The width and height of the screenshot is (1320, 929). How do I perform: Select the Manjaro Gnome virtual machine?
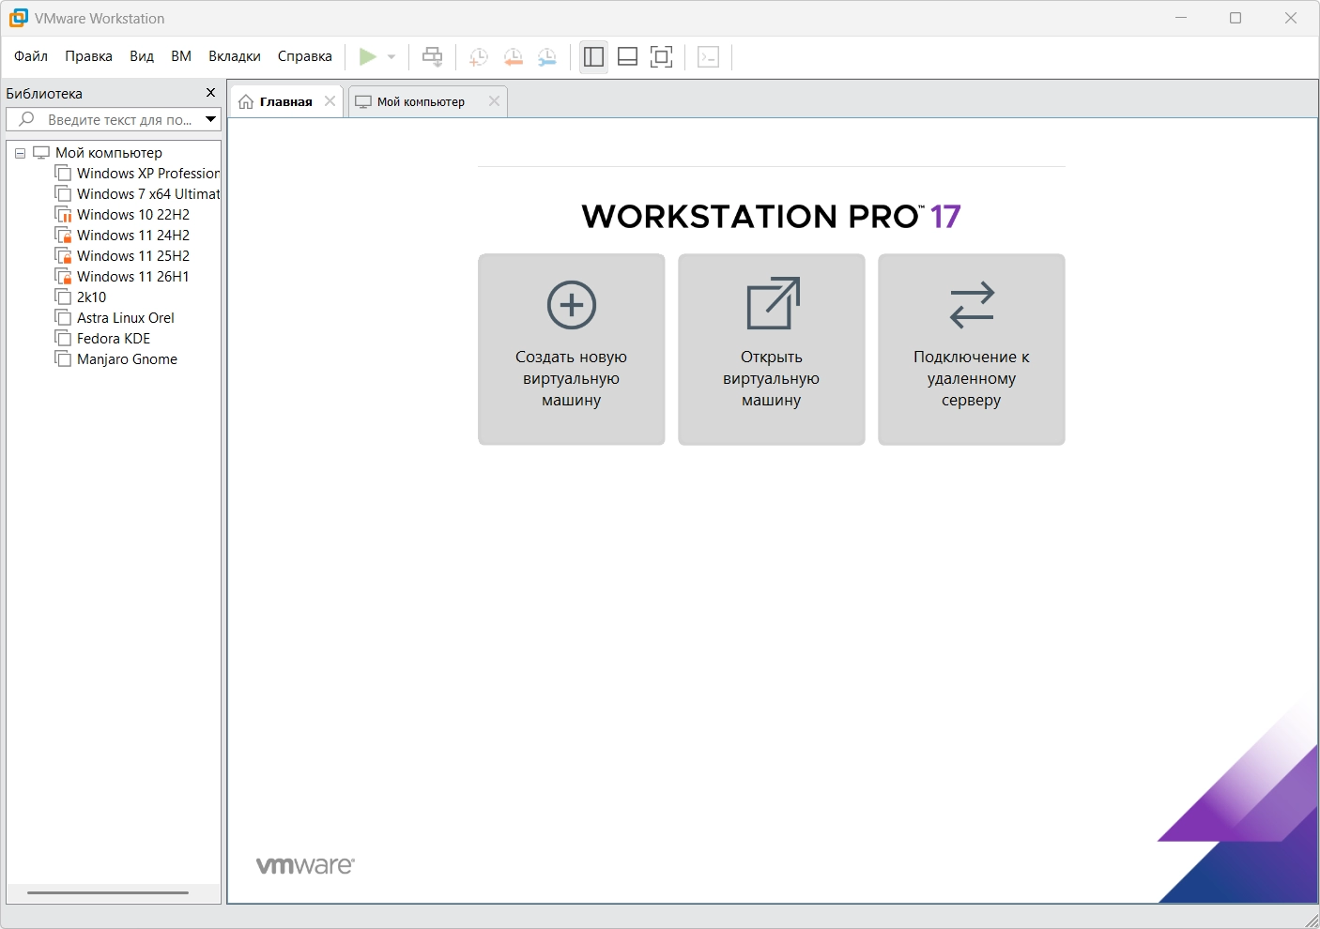click(127, 359)
